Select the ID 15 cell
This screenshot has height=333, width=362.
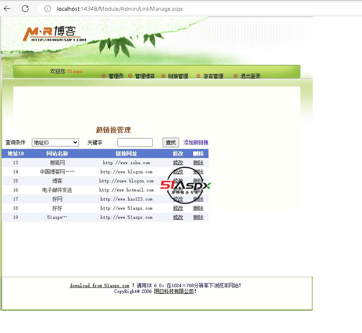coord(15,181)
